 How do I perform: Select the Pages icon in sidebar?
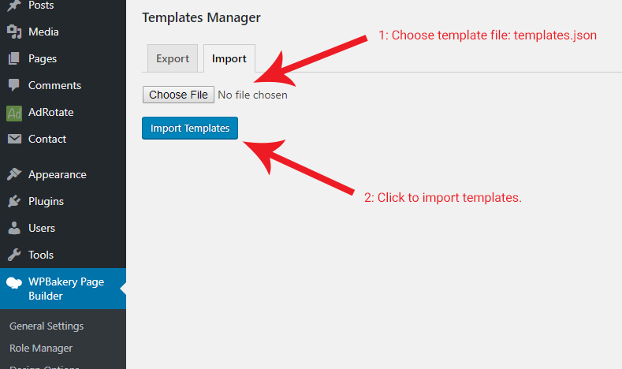pyautogui.click(x=14, y=58)
